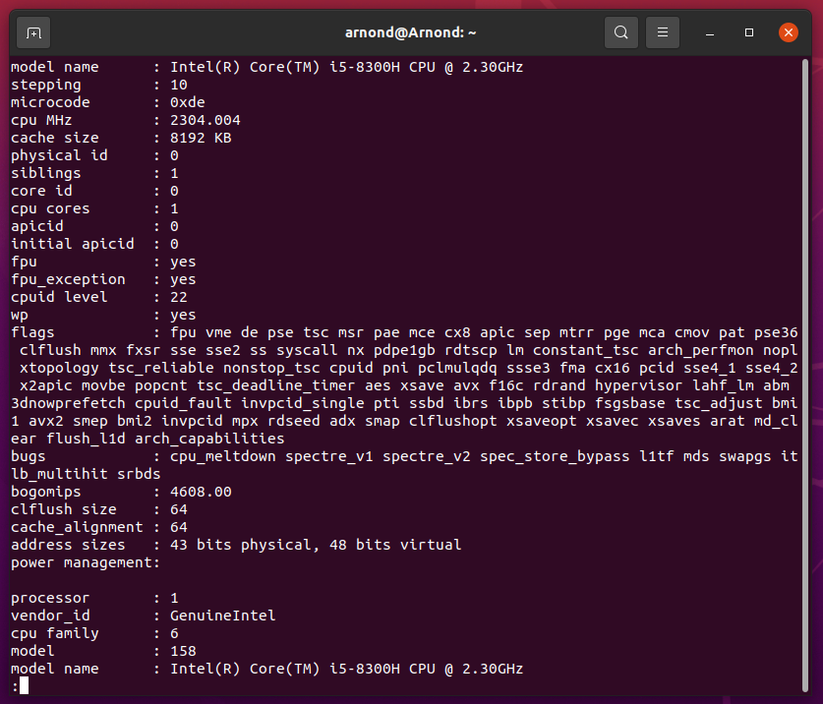Viewport: 823px width, 704px height.
Task: Click the 'power management:' line
Action: pyautogui.click(x=86, y=562)
